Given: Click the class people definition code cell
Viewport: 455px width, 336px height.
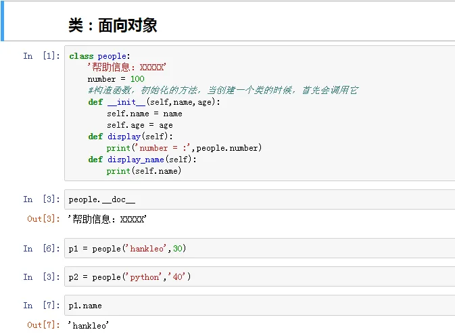Looking at the screenshot, I should pyautogui.click(x=260, y=113).
